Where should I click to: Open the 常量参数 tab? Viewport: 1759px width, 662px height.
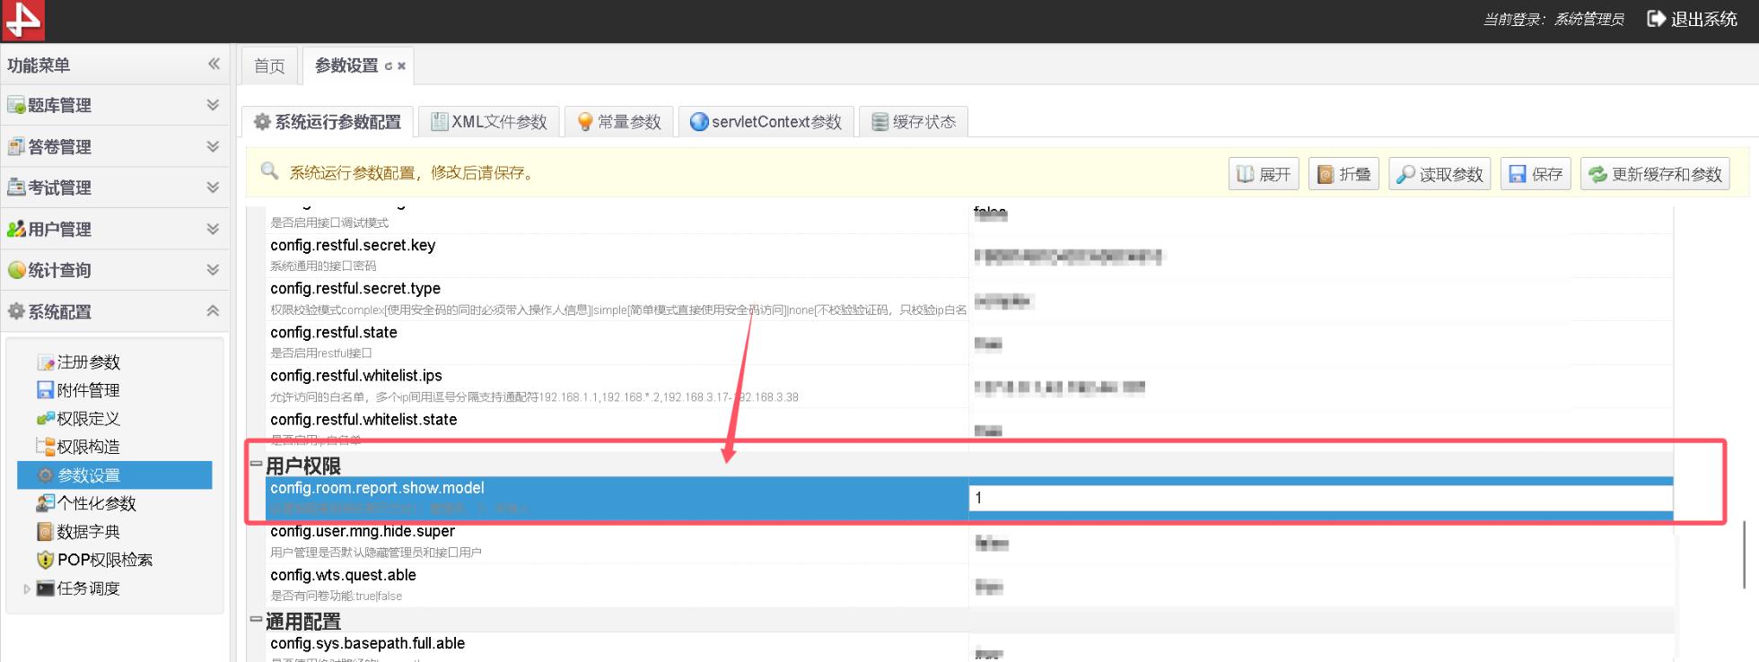[x=619, y=122]
